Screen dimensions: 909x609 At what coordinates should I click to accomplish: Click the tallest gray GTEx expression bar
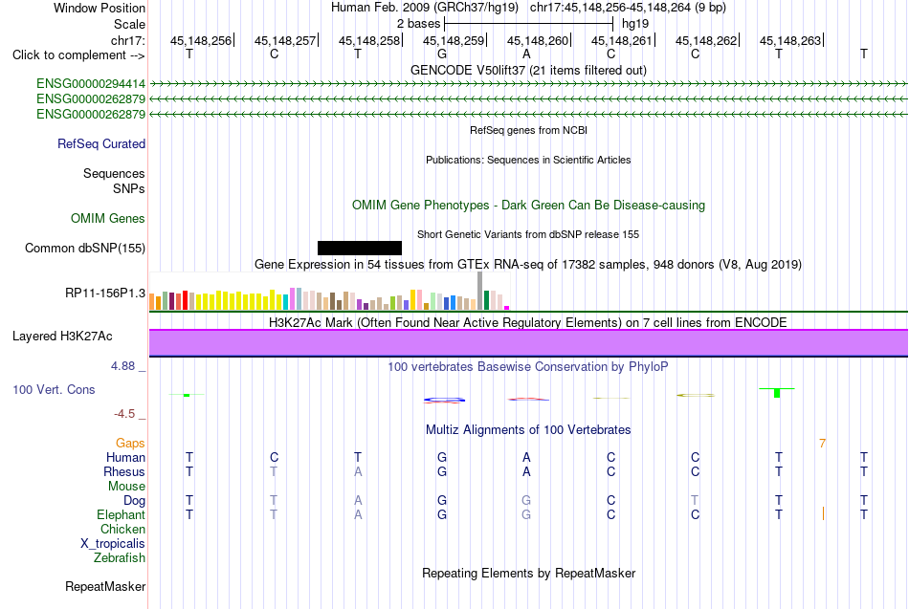click(480, 291)
